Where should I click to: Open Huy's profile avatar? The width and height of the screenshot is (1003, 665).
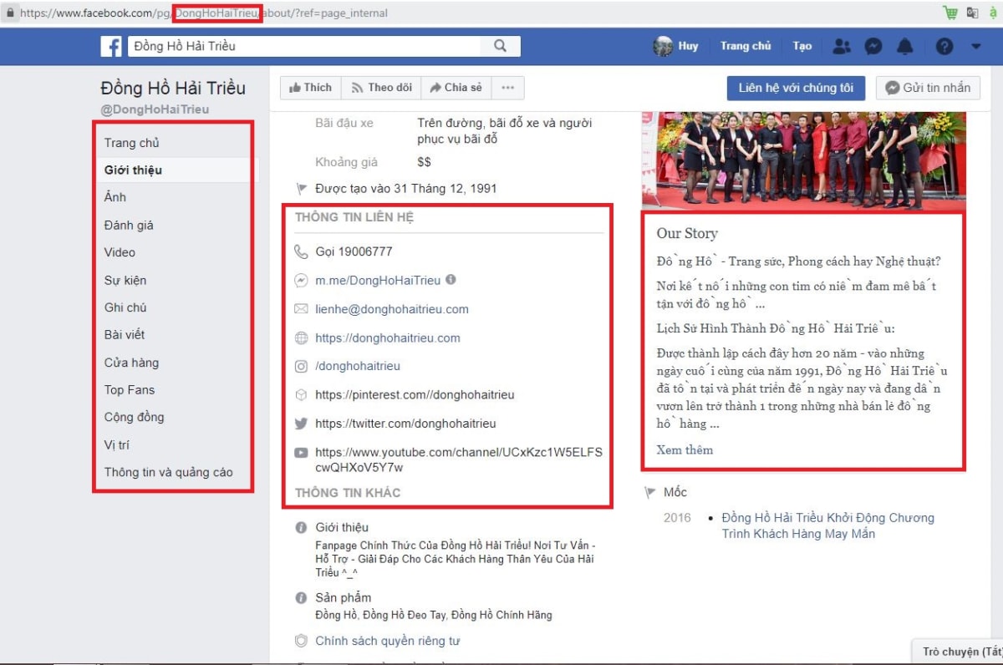pyautogui.click(x=664, y=46)
